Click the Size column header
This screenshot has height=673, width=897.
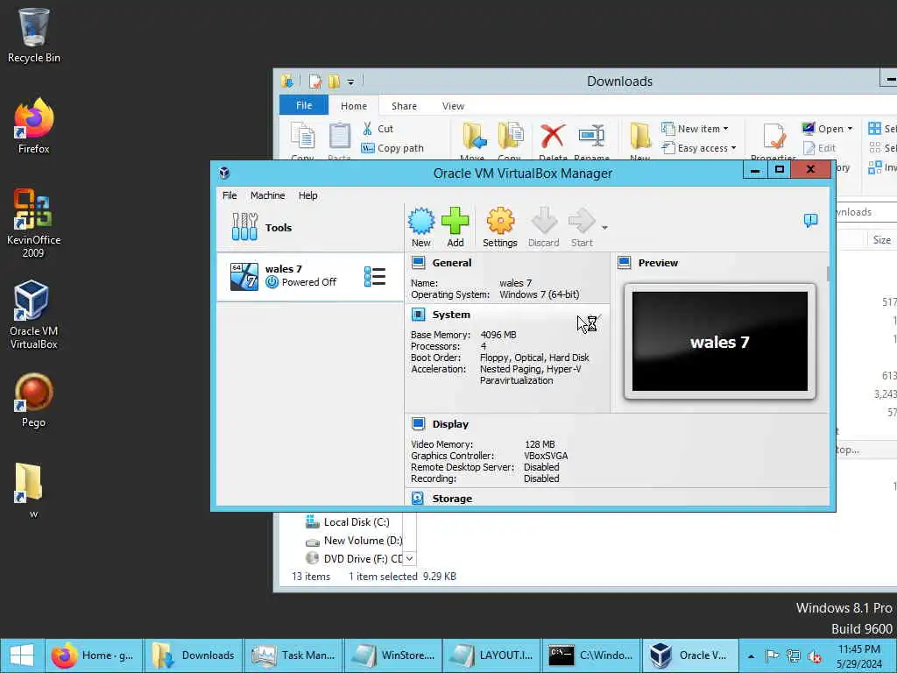pyautogui.click(x=881, y=240)
